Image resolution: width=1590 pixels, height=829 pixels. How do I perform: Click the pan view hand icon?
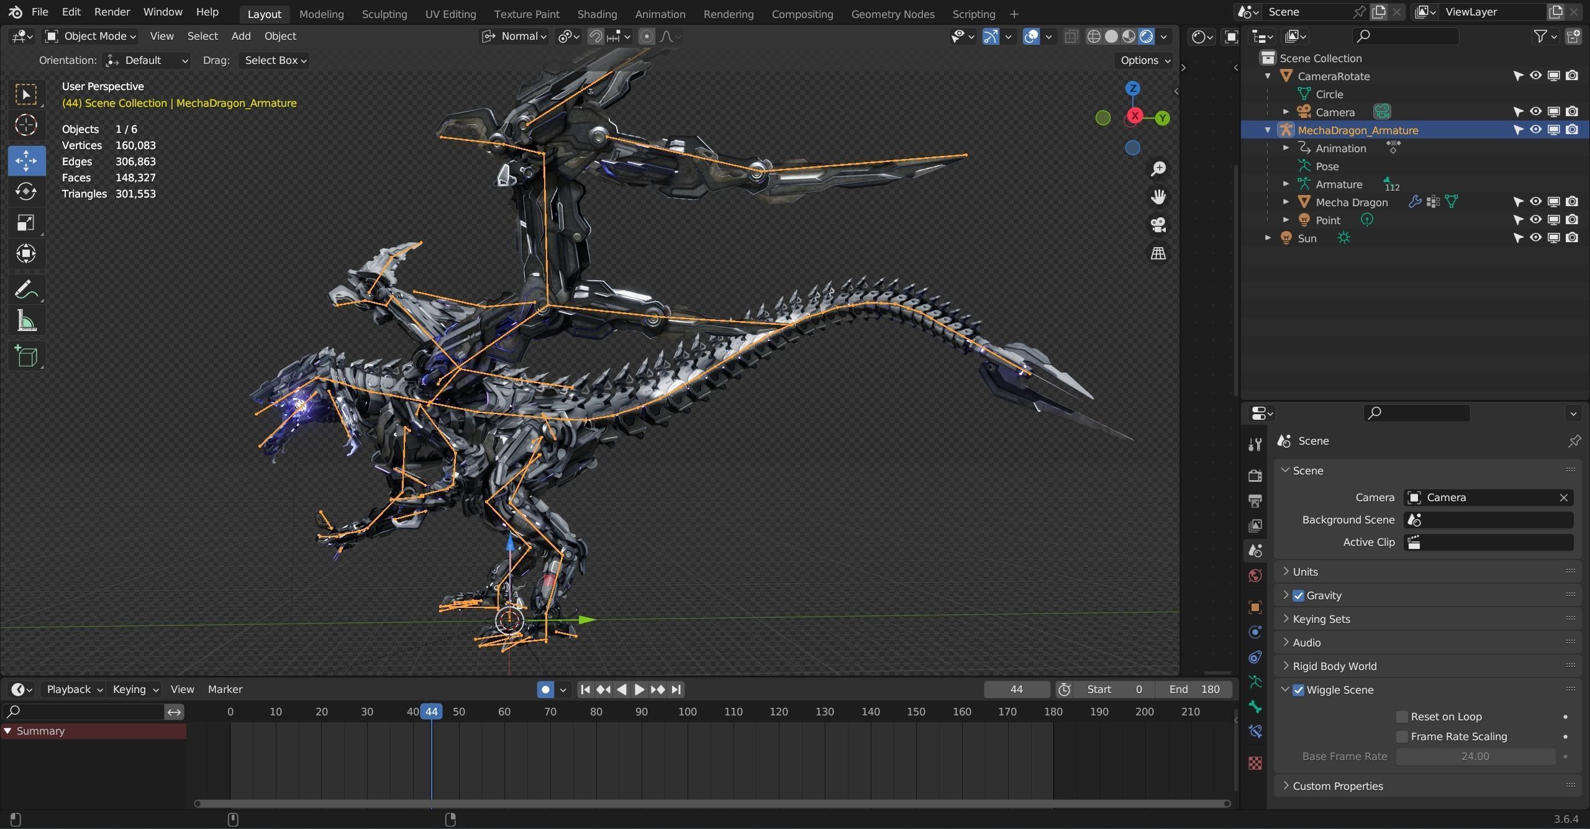(x=1158, y=197)
